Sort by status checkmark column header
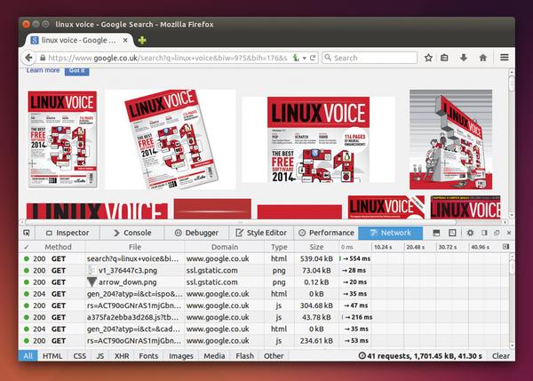Screen dimensions: 533x381 [26, 247]
